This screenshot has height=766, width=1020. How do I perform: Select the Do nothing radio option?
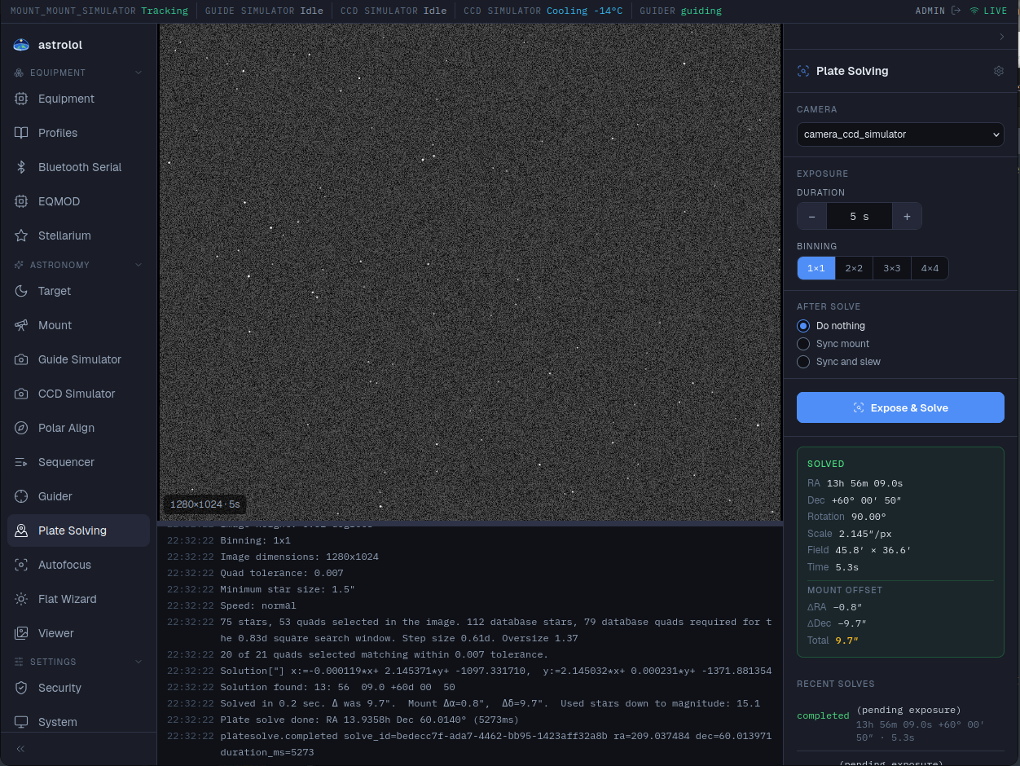click(803, 326)
